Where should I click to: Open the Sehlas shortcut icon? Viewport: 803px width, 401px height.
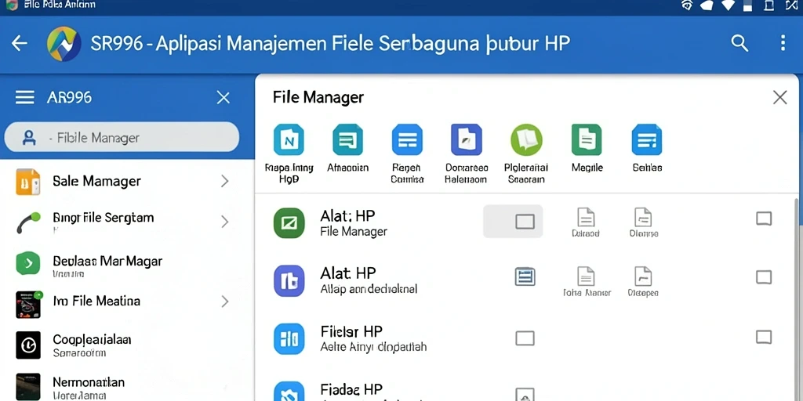pyautogui.click(x=647, y=139)
